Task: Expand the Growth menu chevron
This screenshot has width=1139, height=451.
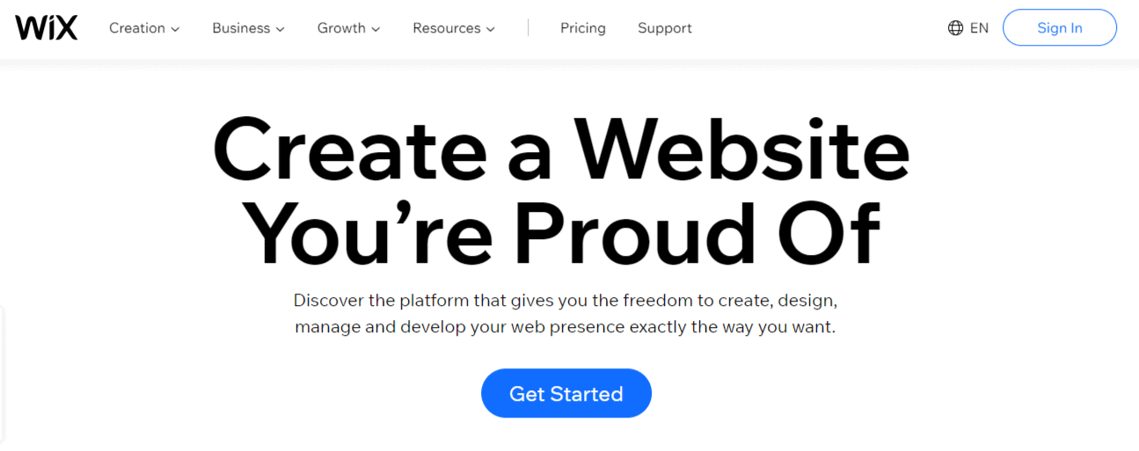Action: click(376, 29)
